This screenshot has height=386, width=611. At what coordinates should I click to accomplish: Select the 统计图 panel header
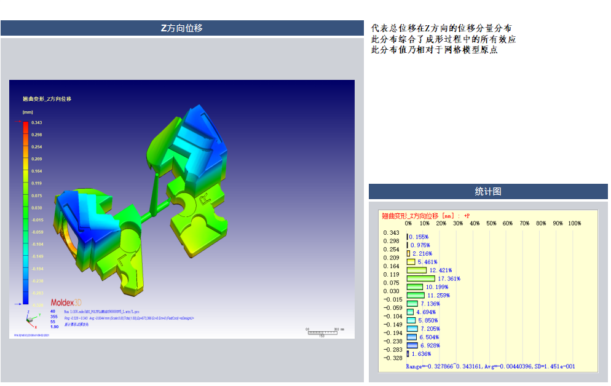tap(488, 191)
